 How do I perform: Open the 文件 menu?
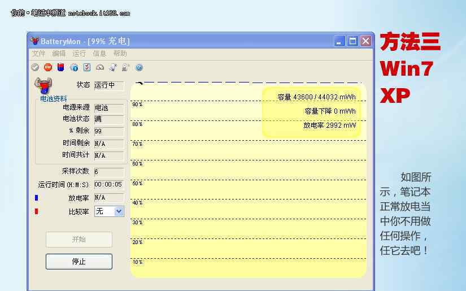38,54
